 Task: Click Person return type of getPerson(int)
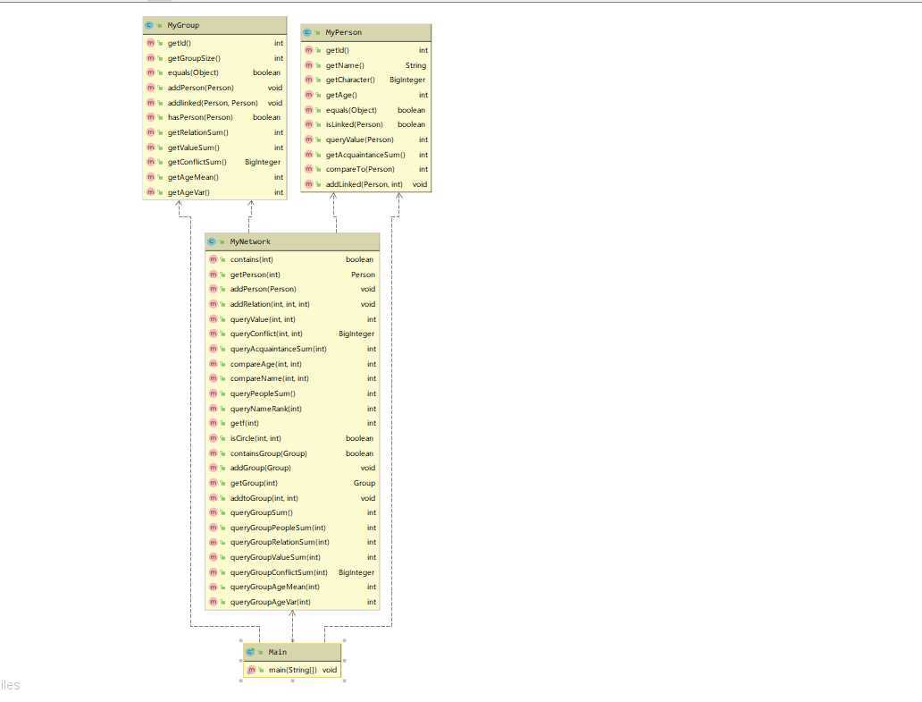[363, 275]
